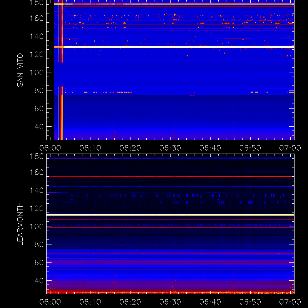Select the 80 frequency label on San Vito plot
308x308 pixels.
[x=39, y=90]
